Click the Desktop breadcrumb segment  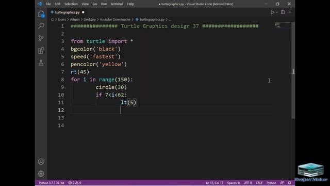click(89, 20)
